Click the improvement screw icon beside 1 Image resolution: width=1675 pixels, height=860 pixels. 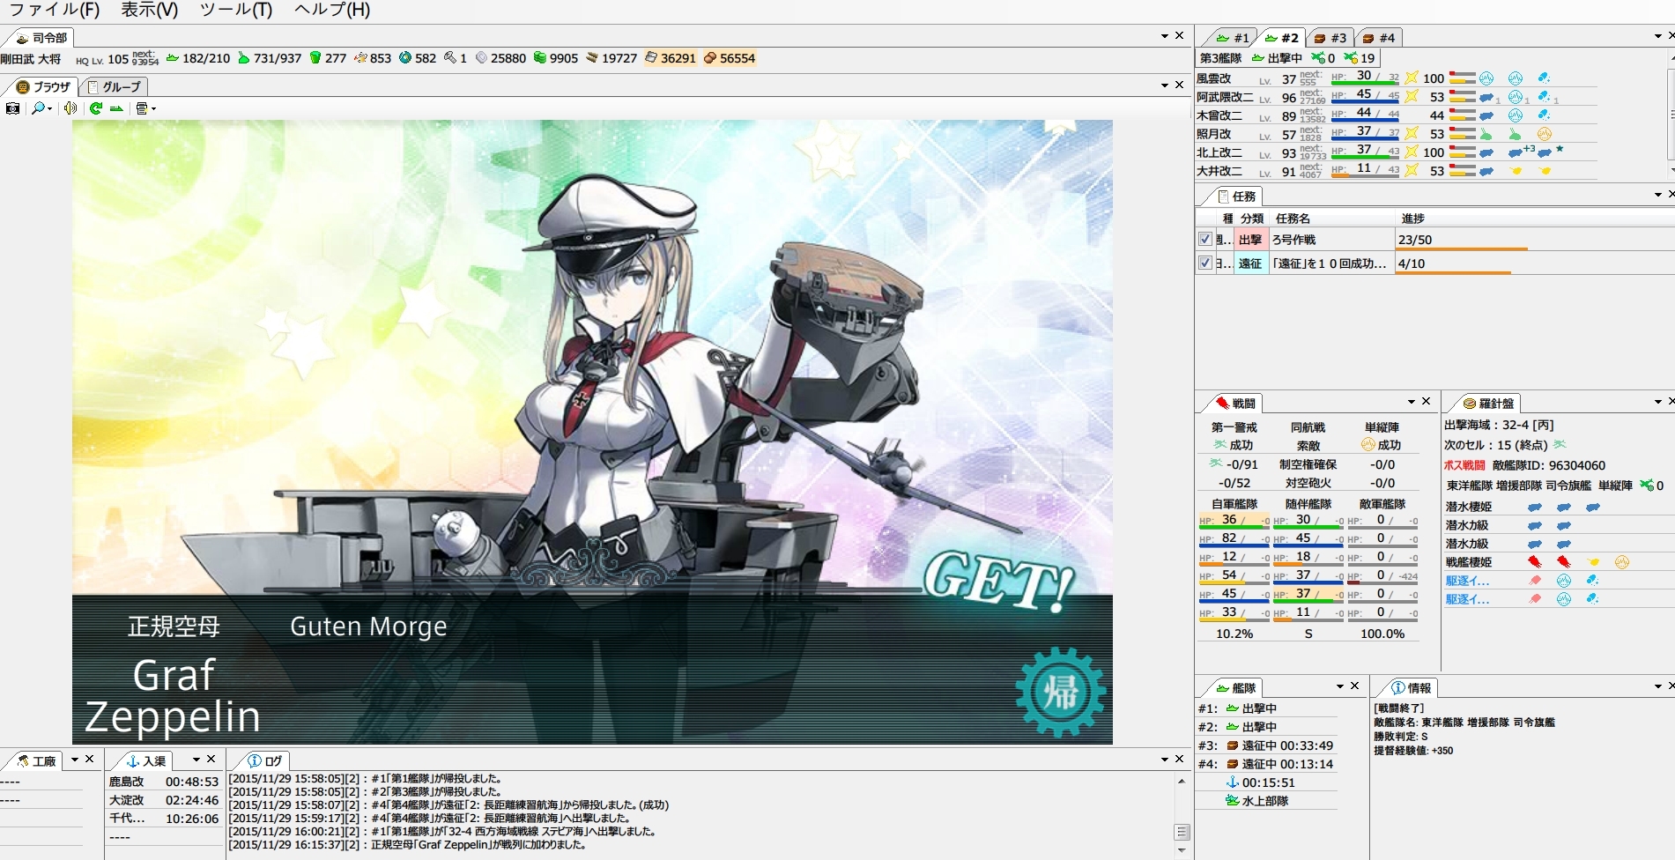[450, 58]
